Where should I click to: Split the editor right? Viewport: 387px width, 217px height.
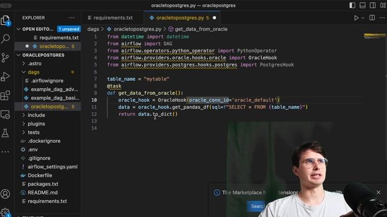pyautogui.click(x=372, y=17)
